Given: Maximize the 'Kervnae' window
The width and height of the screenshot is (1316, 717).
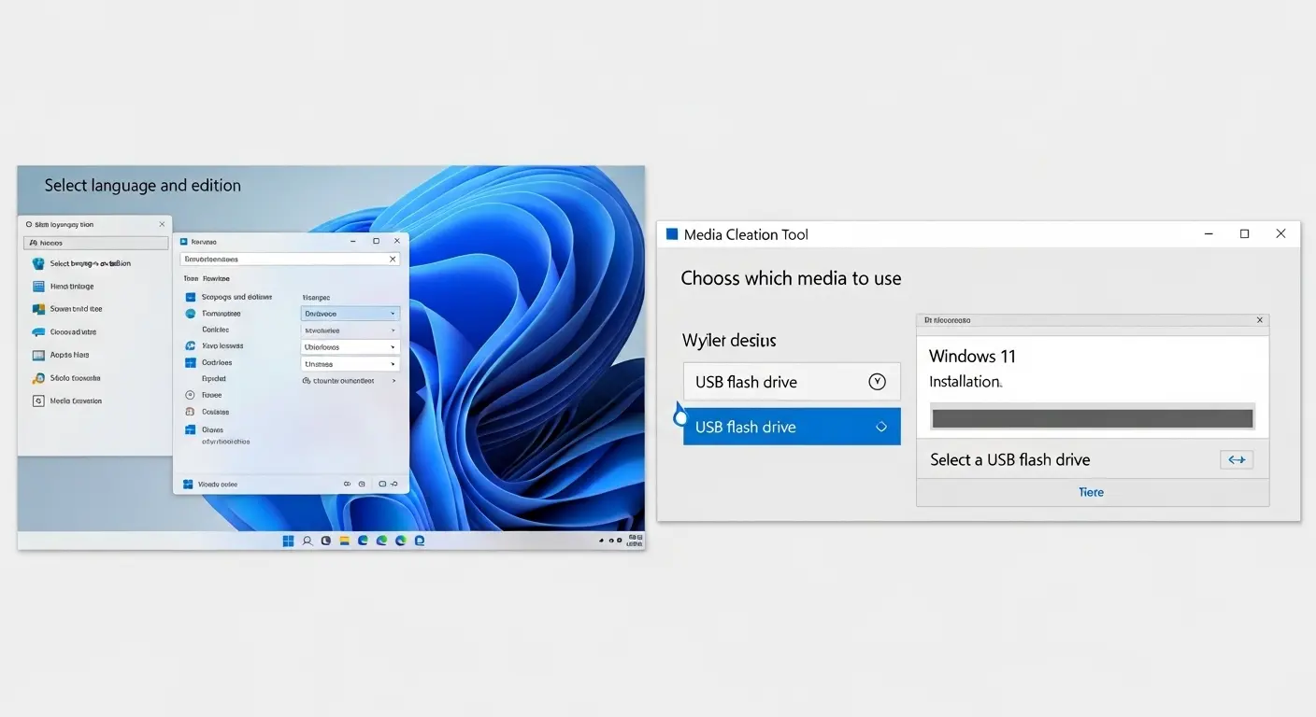Looking at the screenshot, I should [376, 241].
